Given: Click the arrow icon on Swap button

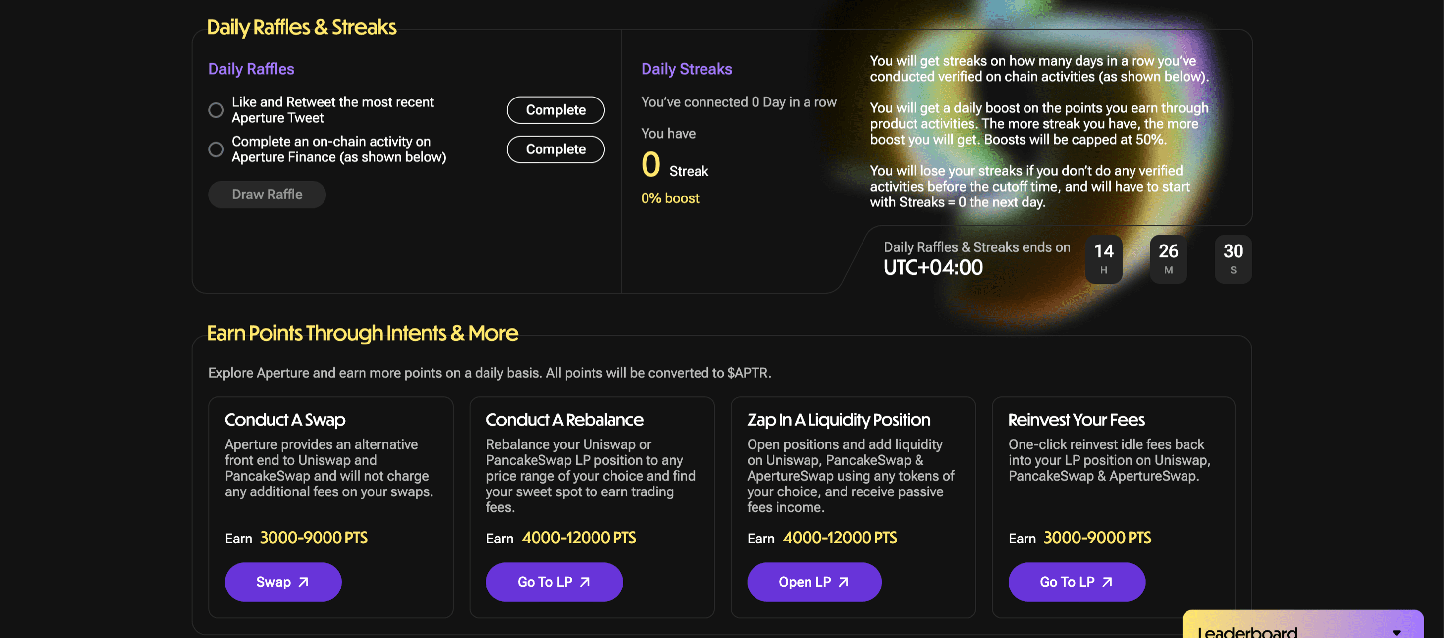Looking at the screenshot, I should pyautogui.click(x=304, y=582).
